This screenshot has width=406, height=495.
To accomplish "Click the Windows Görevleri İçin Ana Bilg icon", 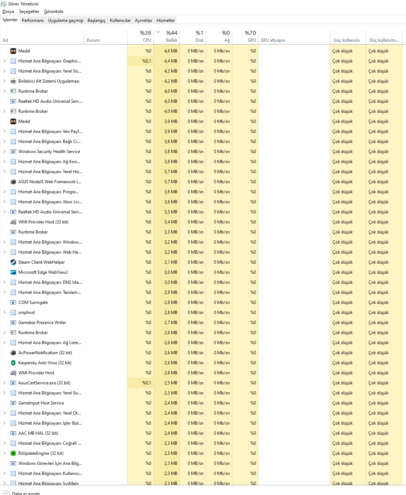I will (x=13, y=463).
